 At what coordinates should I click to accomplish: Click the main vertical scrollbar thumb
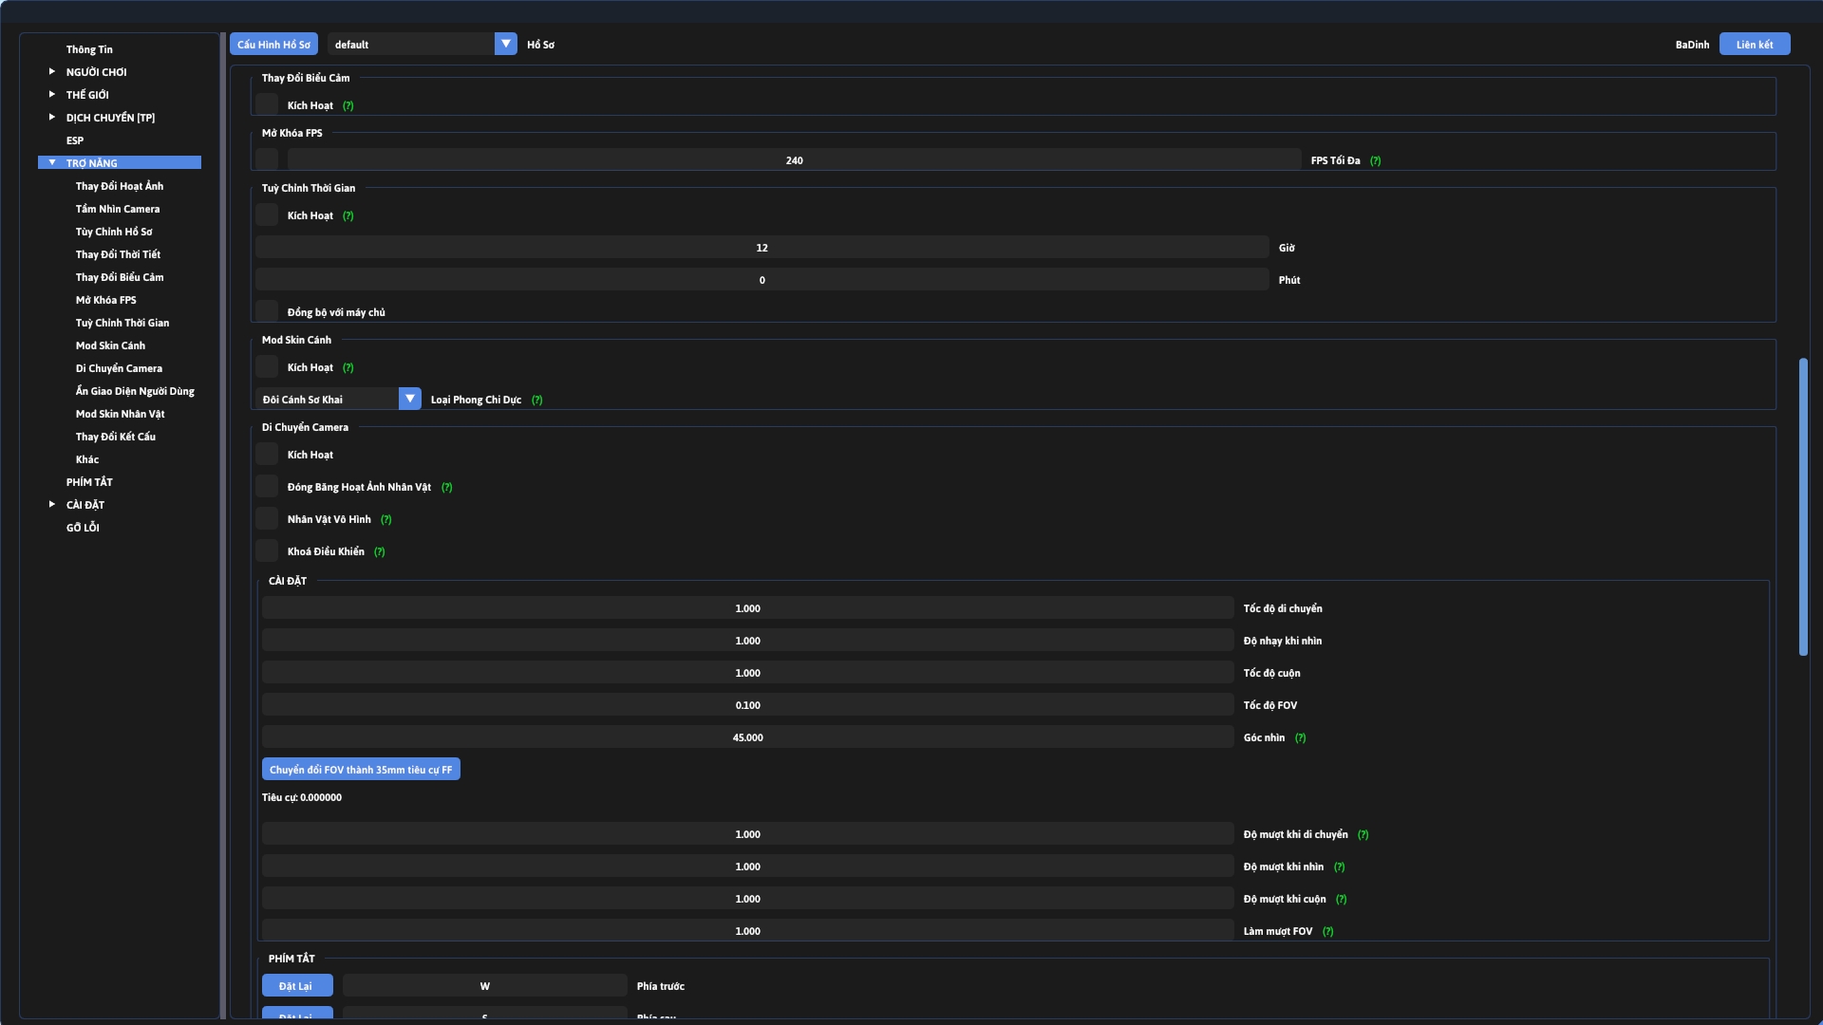1802,507
